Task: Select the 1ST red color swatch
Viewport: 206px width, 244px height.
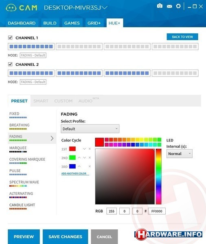Action: point(72,149)
